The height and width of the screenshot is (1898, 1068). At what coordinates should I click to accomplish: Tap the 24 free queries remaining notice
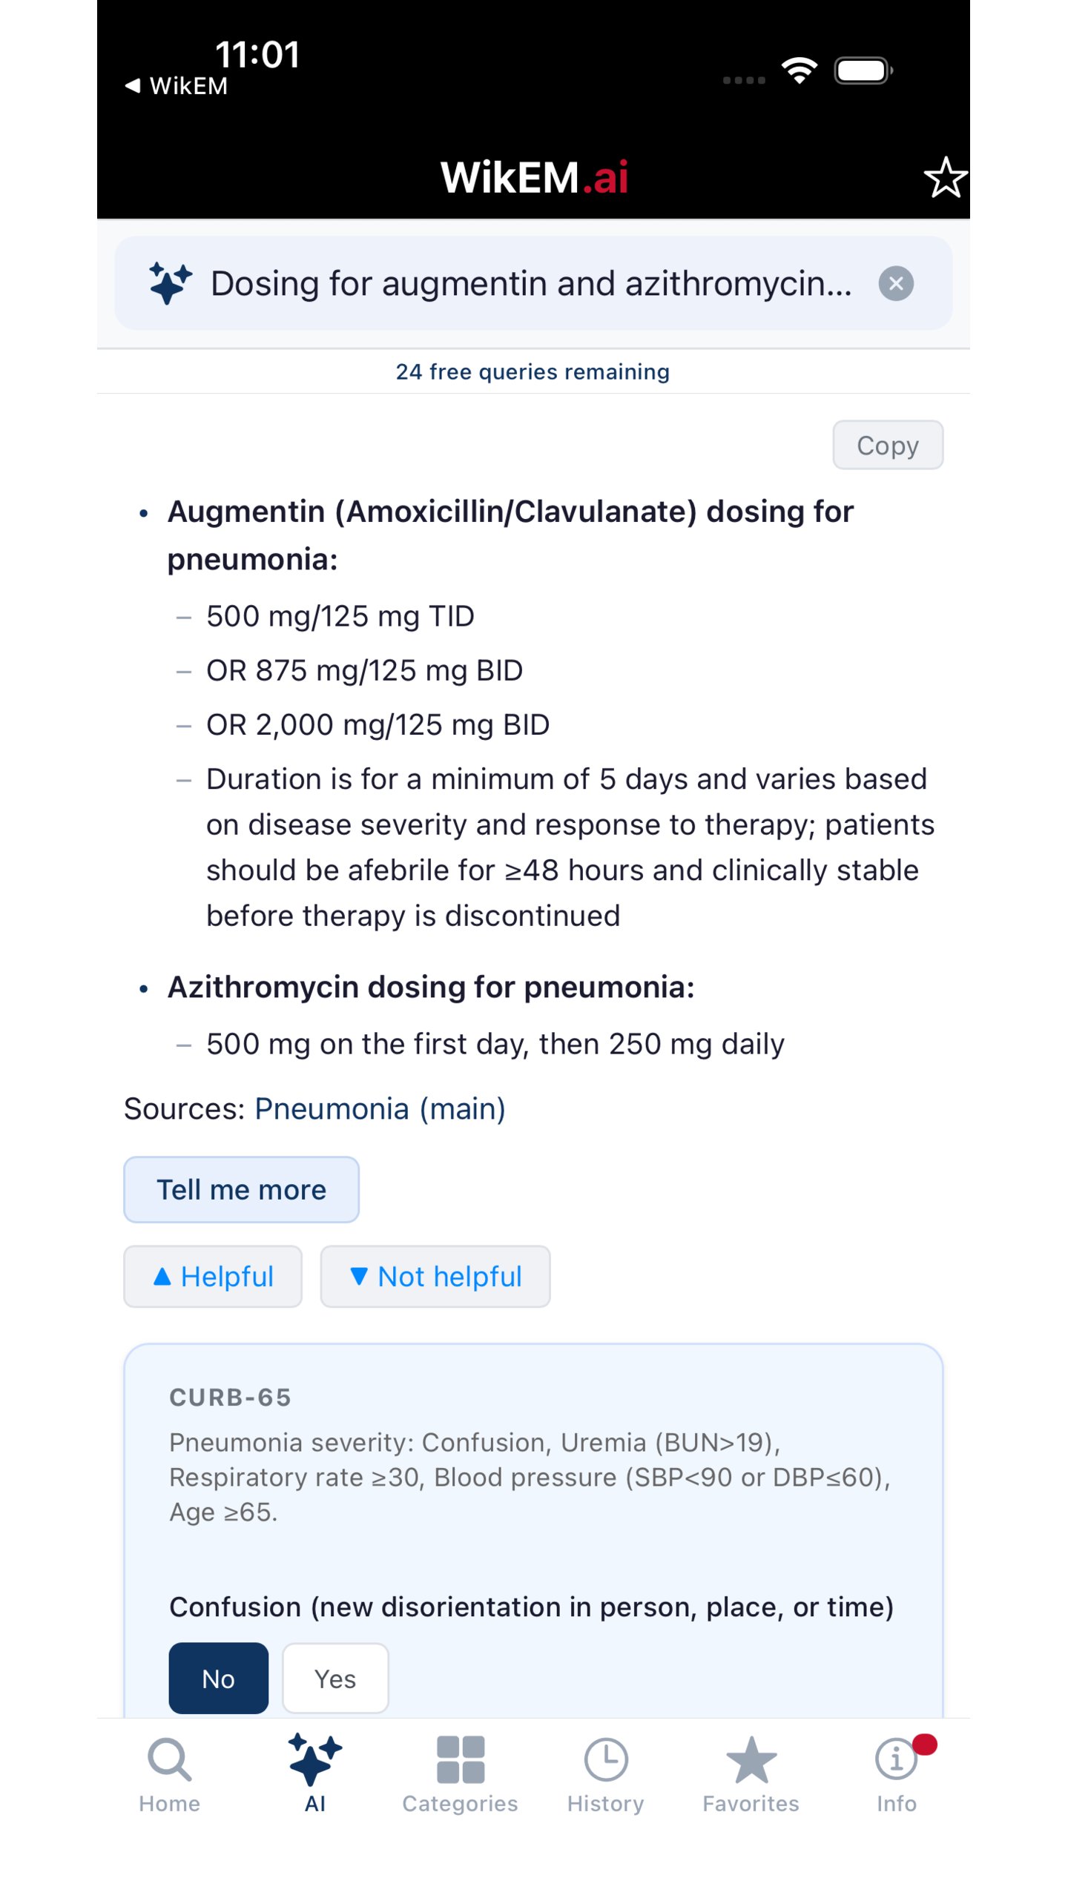533,371
